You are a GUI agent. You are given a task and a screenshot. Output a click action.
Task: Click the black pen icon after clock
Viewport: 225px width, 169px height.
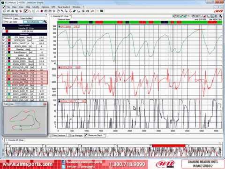[x=62, y=11]
